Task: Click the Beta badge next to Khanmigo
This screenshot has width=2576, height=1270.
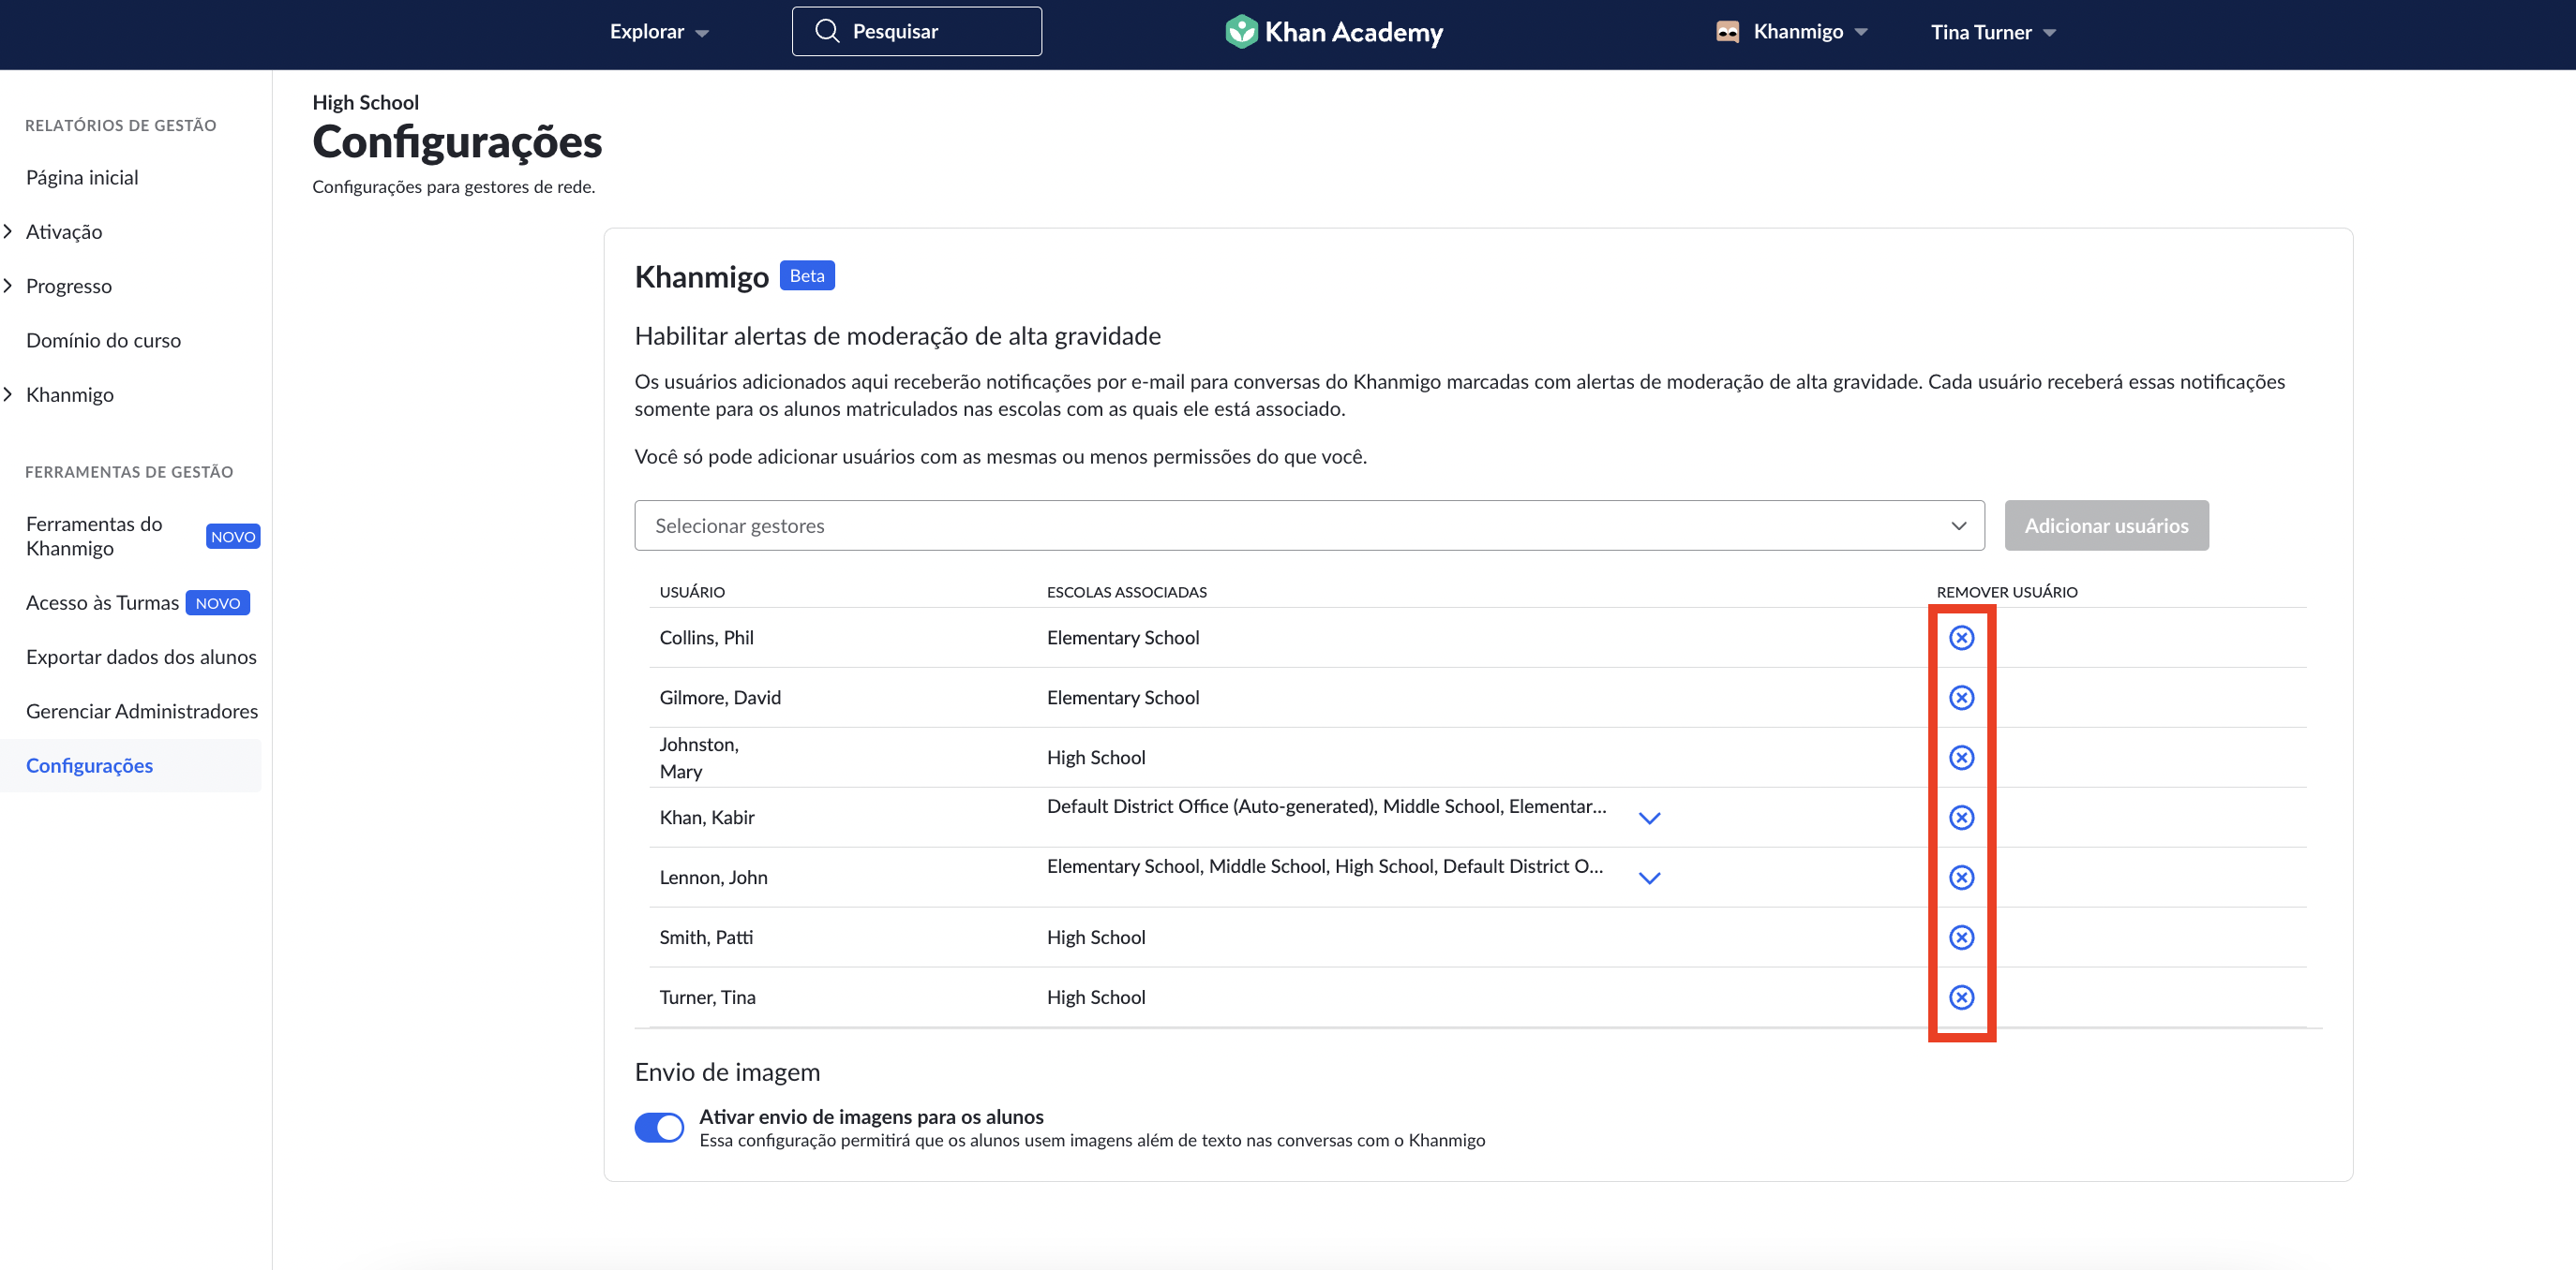Action: [x=806, y=275]
